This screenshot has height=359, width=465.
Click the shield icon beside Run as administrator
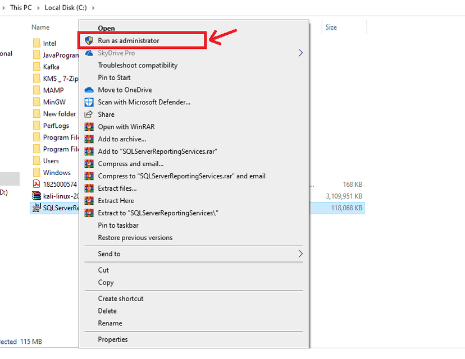(x=88, y=40)
